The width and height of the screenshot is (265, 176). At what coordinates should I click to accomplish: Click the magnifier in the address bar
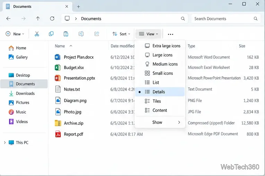coord(183,19)
